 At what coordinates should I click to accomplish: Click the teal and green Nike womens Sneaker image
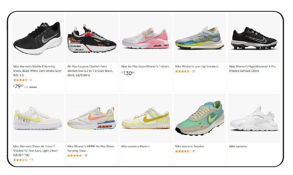tap(200, 118)
